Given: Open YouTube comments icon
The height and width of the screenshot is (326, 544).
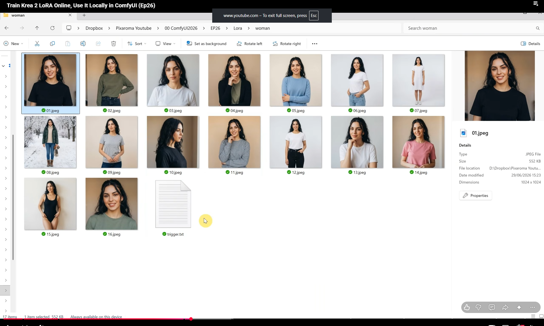Looking at the screenshot, I should pyautogui.click(x=492, y=307).
